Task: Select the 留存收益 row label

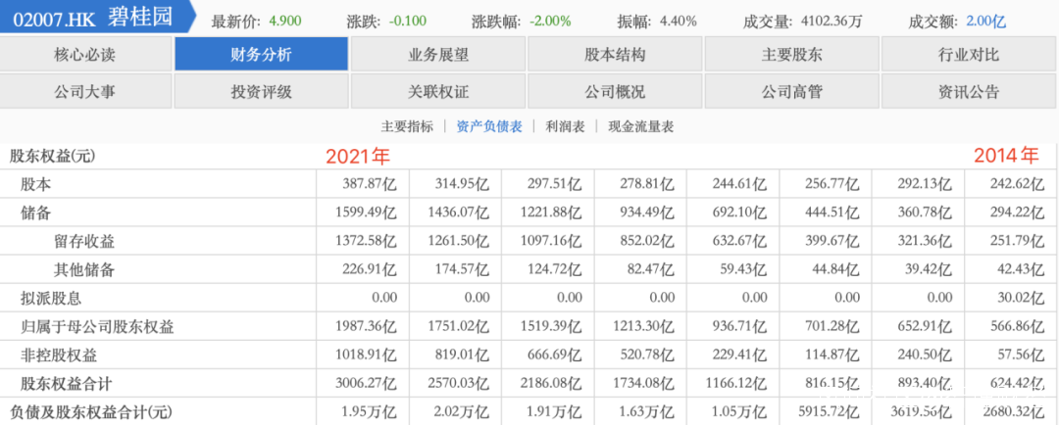Action: (83, 241)
